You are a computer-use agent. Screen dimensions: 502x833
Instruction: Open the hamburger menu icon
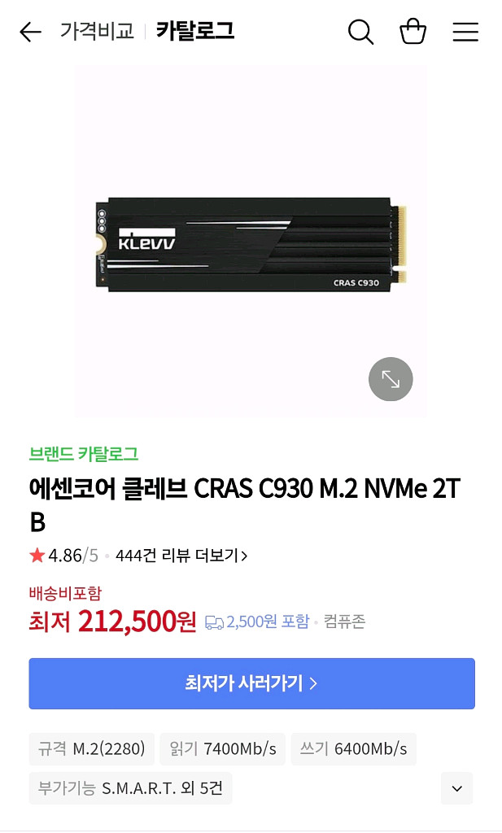(x=465, y=32)
